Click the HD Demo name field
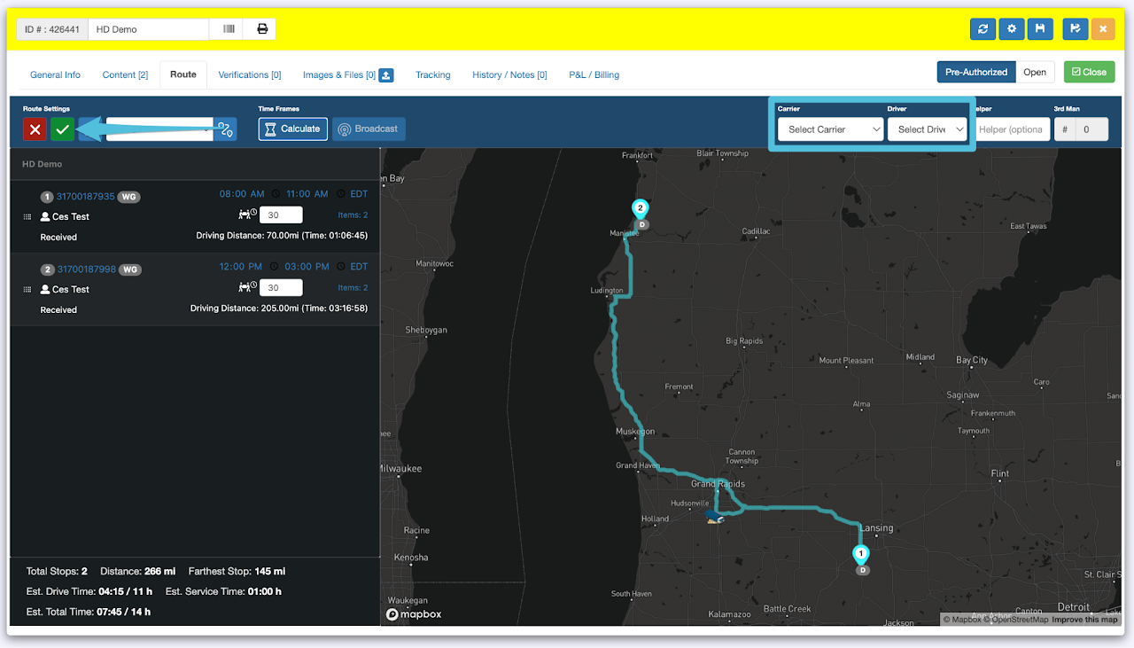The width and height of the screenshot is (1134, 648). (149, 29)
